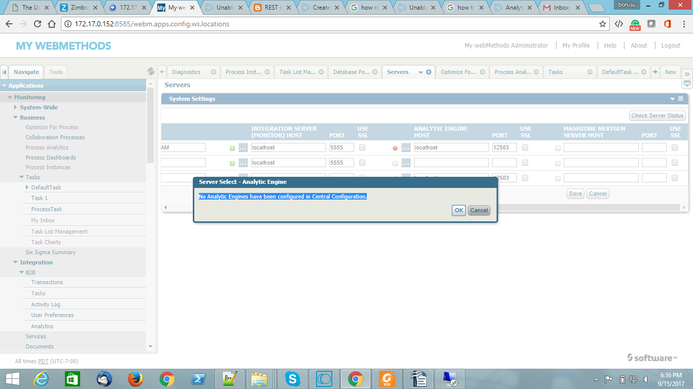Switch to the Inbox browser tab

(561, 8)
